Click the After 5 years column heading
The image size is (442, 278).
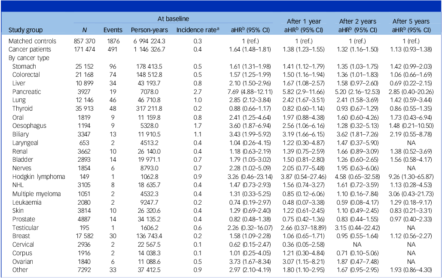point(412,21)
